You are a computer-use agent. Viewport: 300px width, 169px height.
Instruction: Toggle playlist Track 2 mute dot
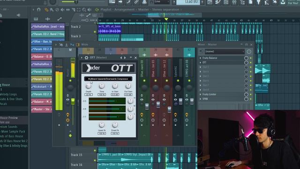click(95, 32)
